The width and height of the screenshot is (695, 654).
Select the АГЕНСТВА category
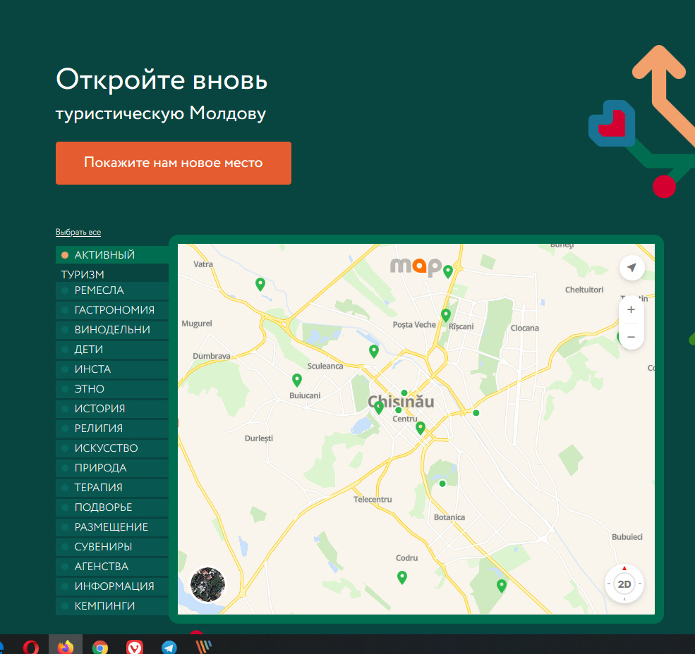[x=112, y=567]
